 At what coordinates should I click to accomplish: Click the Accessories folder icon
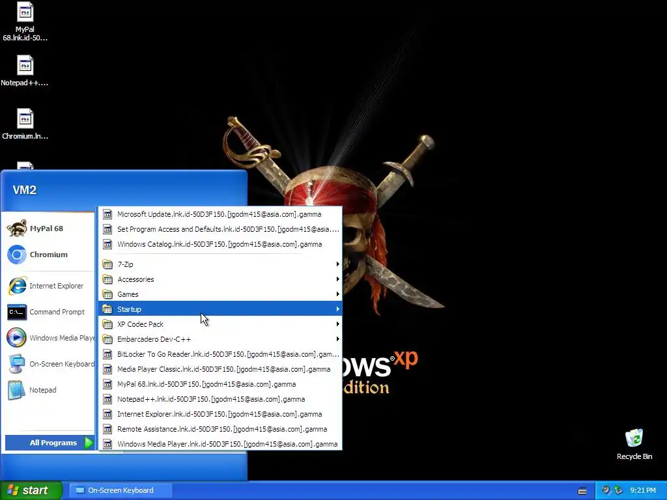pyautogui.click(x=107, y=279)
